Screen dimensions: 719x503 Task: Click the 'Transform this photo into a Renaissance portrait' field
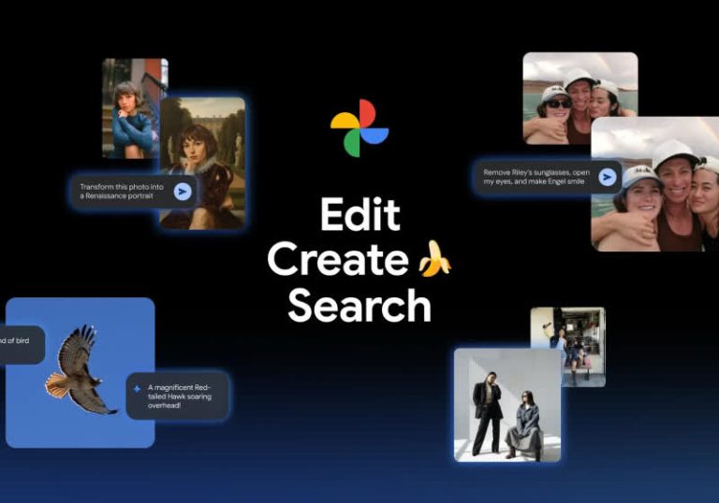click(135, 192)
